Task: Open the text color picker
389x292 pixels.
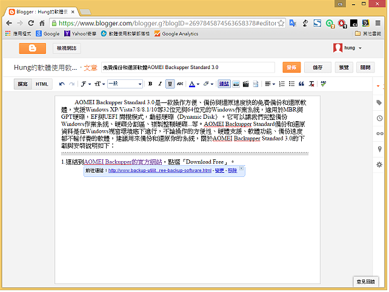Action: (x=194, y=84)
